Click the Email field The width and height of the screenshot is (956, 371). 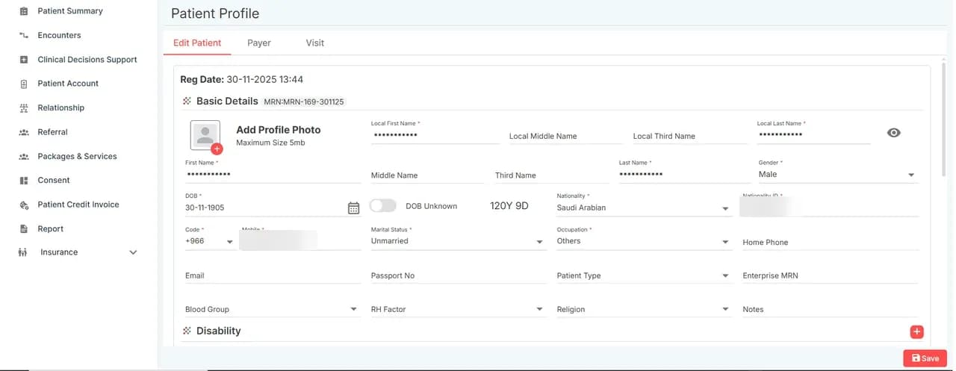click(273, 275)
